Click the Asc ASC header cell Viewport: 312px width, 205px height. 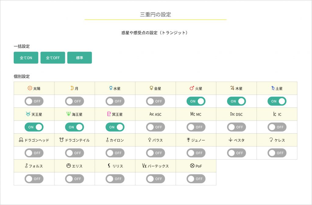pos(155,114)
